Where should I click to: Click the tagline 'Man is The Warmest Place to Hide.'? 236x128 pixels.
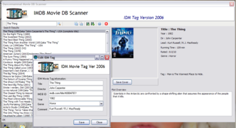click(185, 74)
